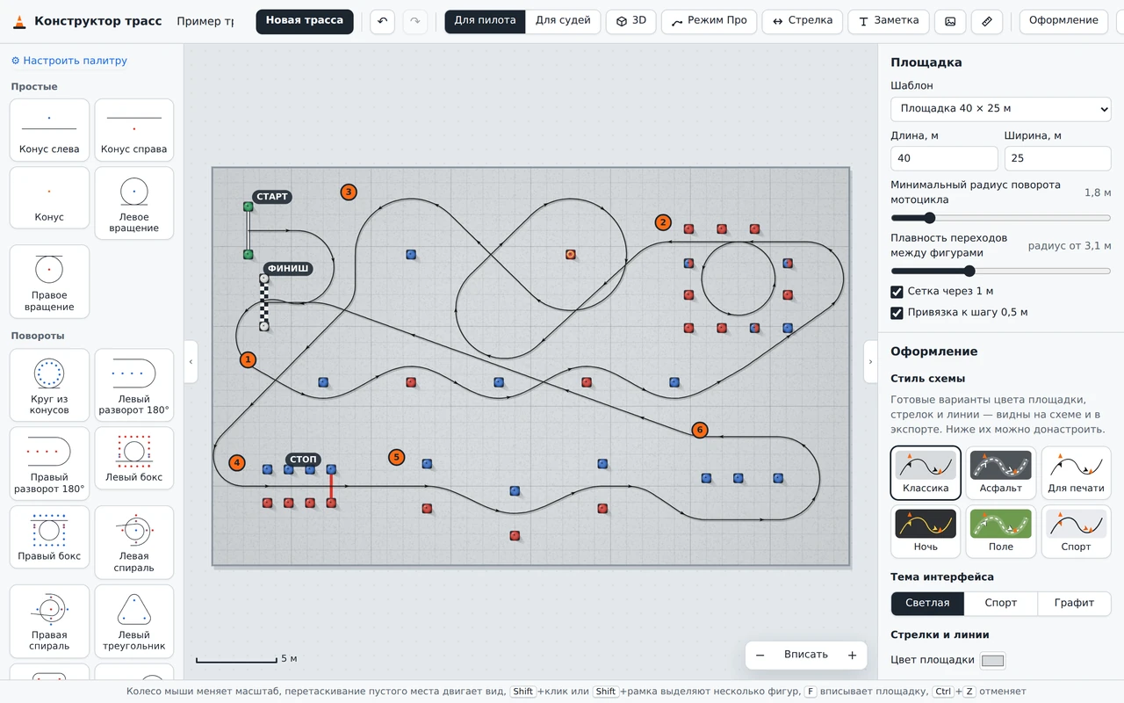Collapse the left palette panel handle
Image resolution: width=1124 pixels, height=703 pixels.
point(191,362)
